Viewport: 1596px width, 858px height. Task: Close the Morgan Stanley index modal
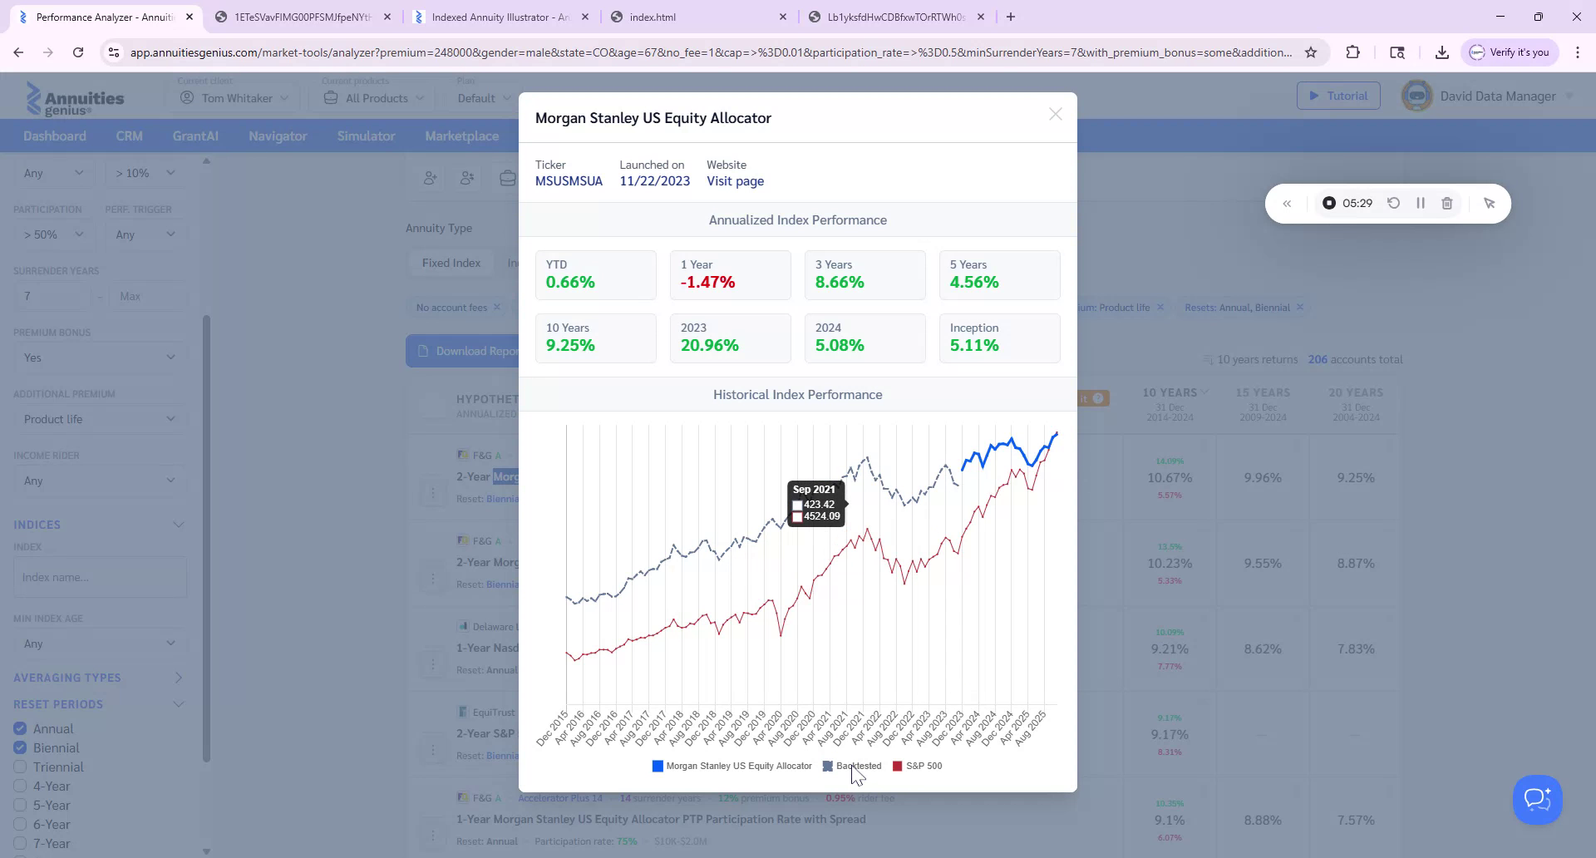1055,115
